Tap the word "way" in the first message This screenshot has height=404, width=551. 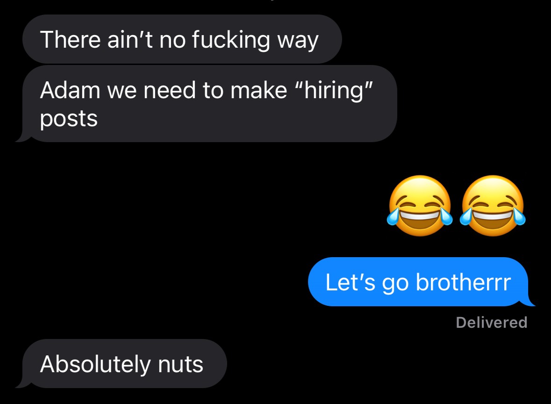tap(298, 41)
